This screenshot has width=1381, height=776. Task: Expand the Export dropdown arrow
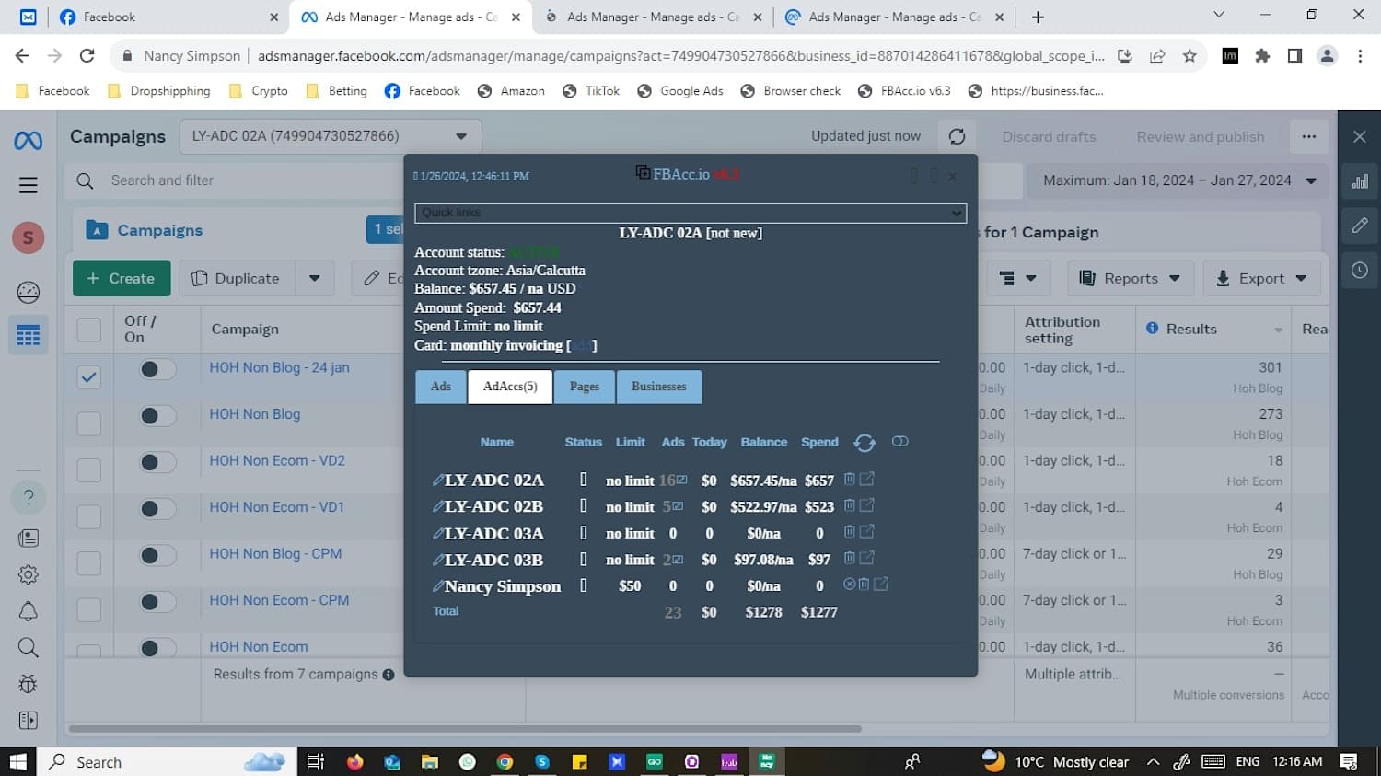(x=1301, y=278)
